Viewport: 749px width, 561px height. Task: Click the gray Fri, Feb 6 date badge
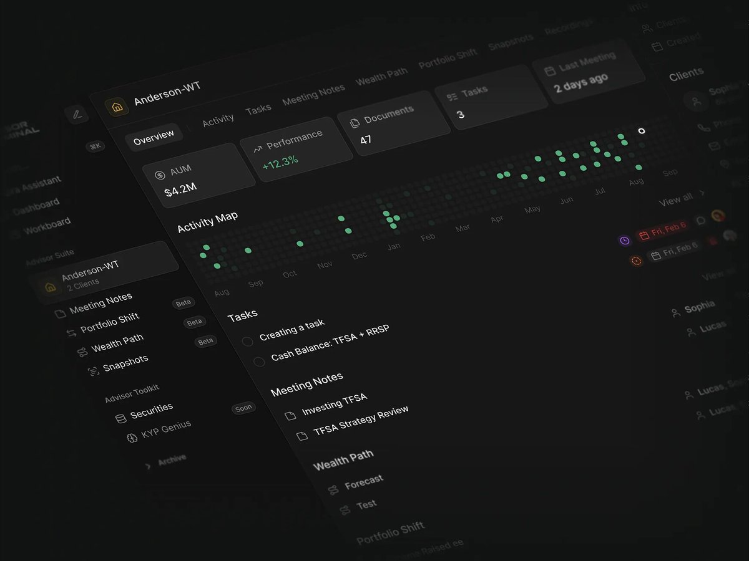pyautogui.click(x=673, y=251)
